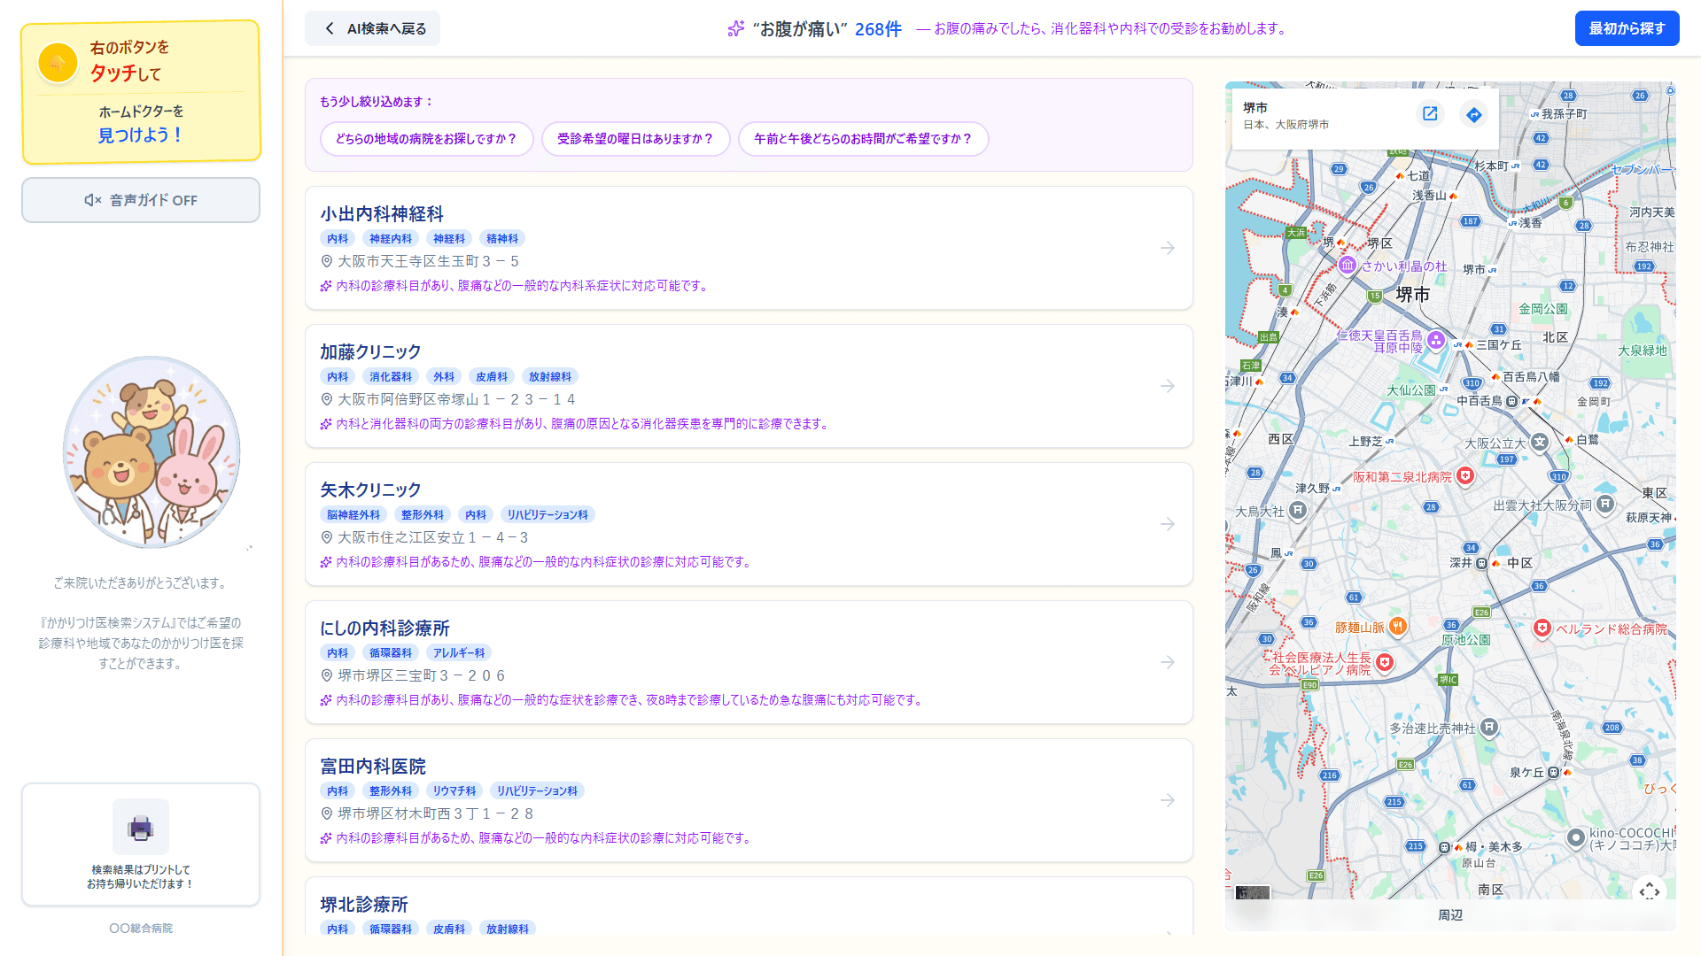The height and width of the screenshot is (956, 1701).
Task: Click the fullscreen pan icon on the map
Action: 1649,893
